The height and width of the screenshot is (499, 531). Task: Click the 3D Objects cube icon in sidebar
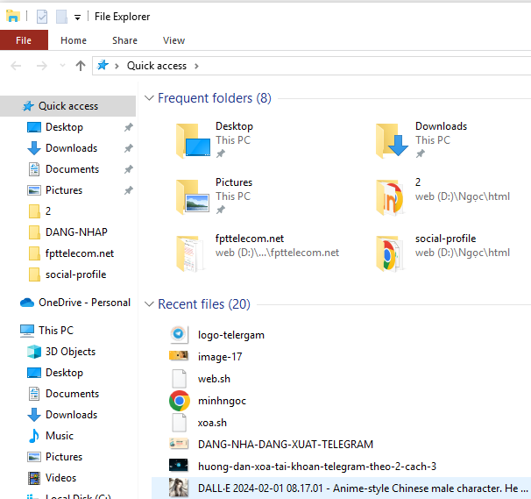(x=34, y=352)
